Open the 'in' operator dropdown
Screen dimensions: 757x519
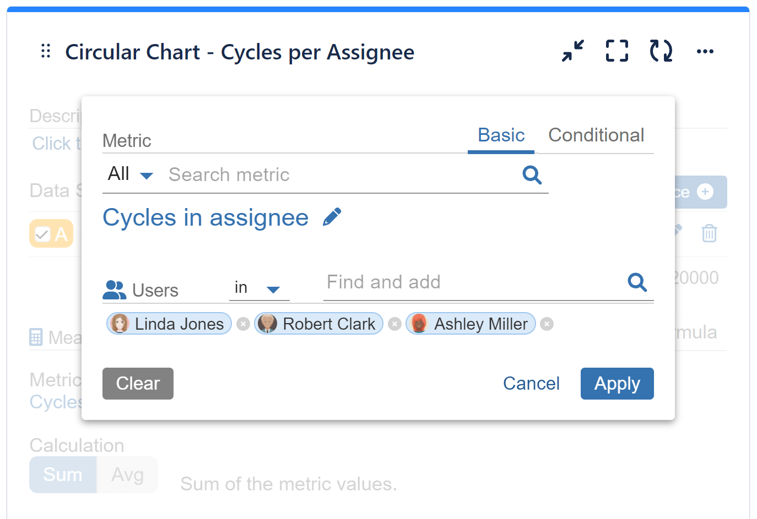[x=259, y=287]
